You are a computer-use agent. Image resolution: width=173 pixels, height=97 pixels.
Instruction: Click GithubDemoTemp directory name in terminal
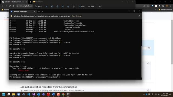tap(71, 21)
